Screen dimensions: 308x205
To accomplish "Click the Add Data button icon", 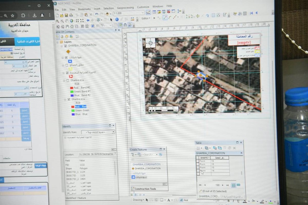I will coord(108,14).
